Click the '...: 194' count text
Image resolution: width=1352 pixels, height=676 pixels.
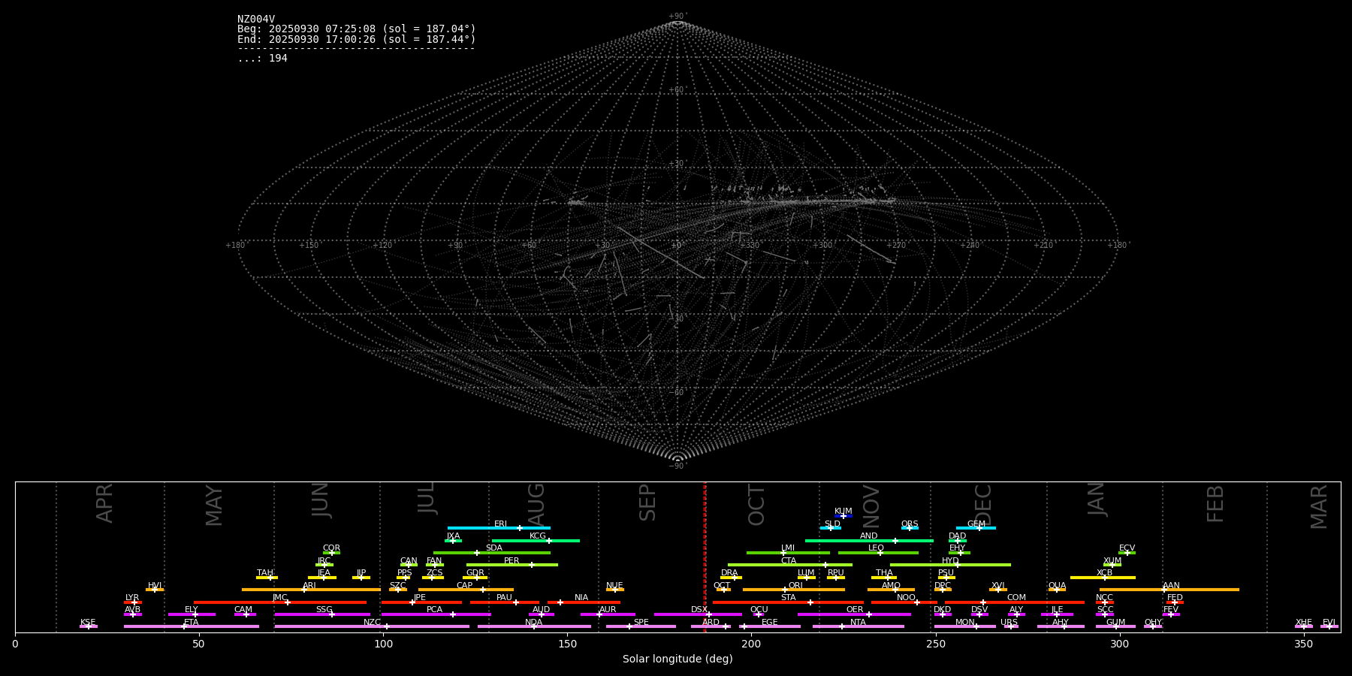pyautogui.click(x=262, y=59)
